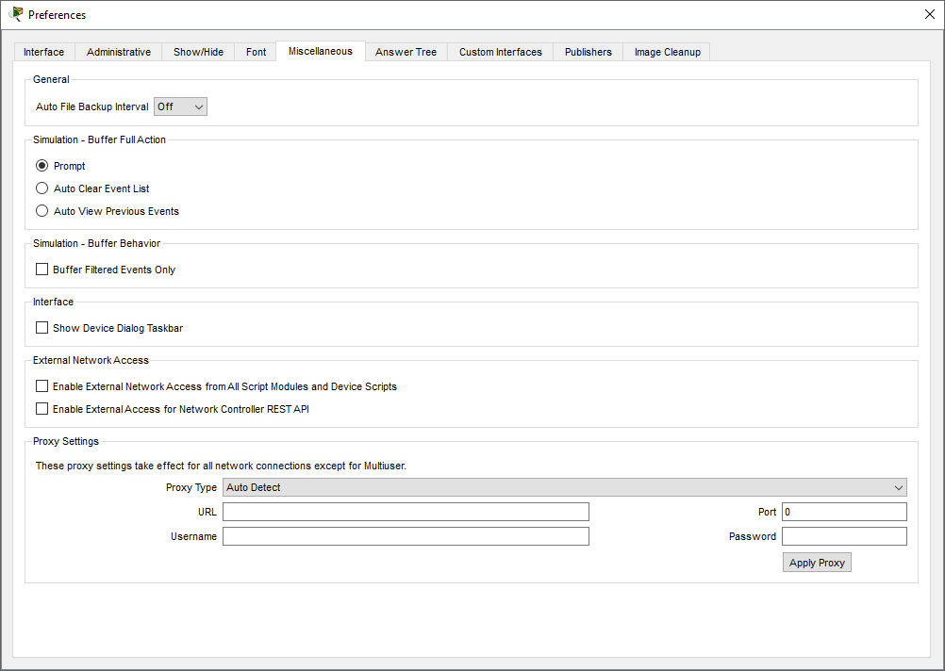945x671 pixels.
Task: Enable External Access for Network Controller REST API
Action: (41, 409)
